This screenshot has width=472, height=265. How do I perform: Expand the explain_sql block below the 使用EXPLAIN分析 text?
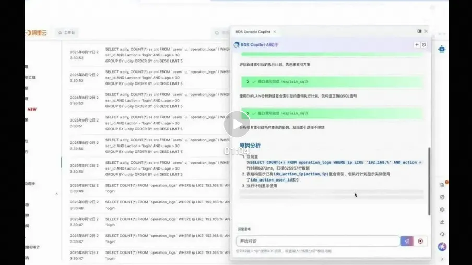[332, 113]
